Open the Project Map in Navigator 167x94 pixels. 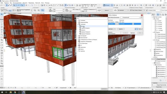click(158, 15)
